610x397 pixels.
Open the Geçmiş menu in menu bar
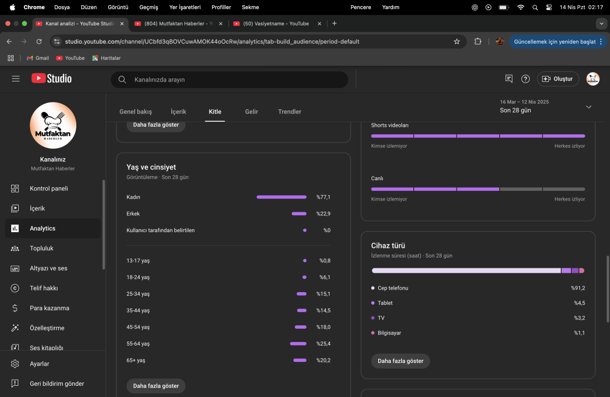[149, 7]
